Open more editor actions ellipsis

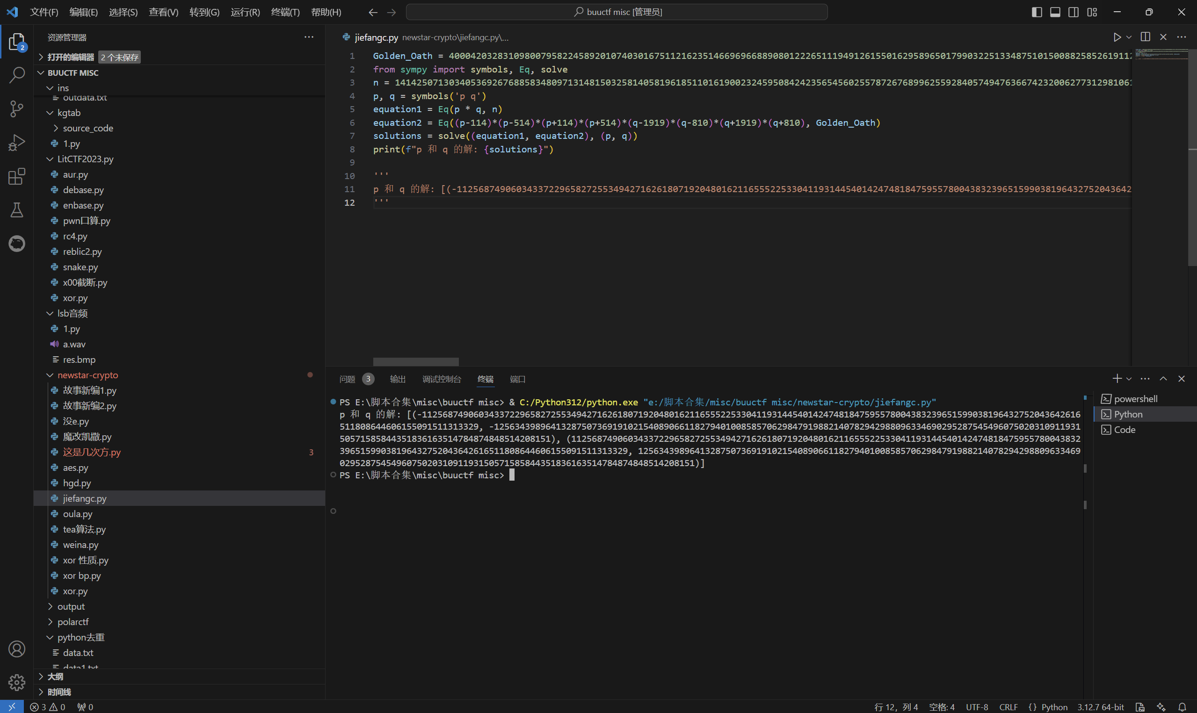coord(1182,37)
